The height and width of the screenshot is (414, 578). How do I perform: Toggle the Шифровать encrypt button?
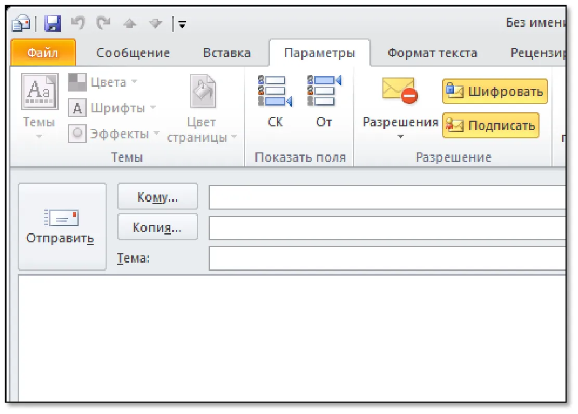[x=495, y=91]
